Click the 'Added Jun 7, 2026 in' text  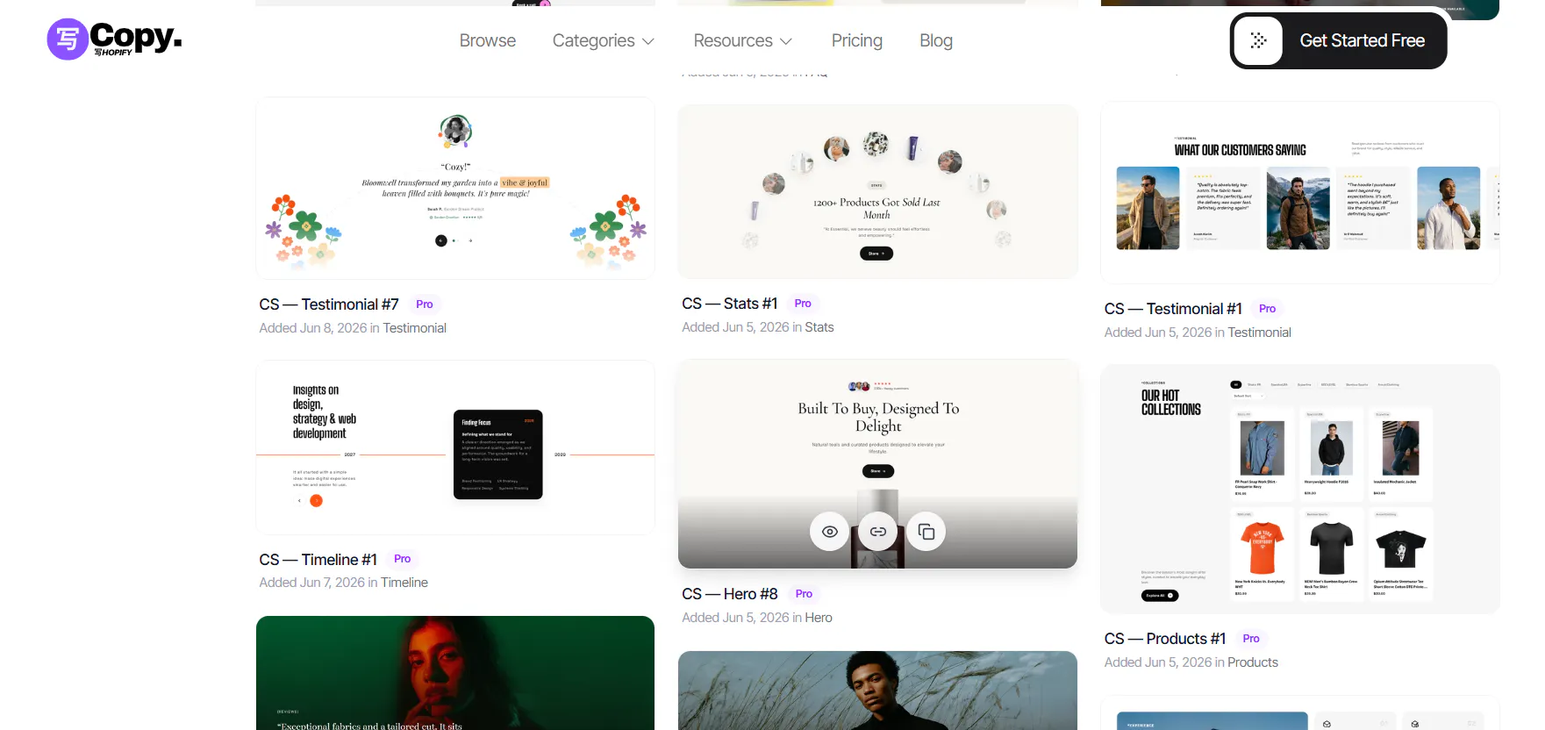pyautogui.click(x=318, y=583)
